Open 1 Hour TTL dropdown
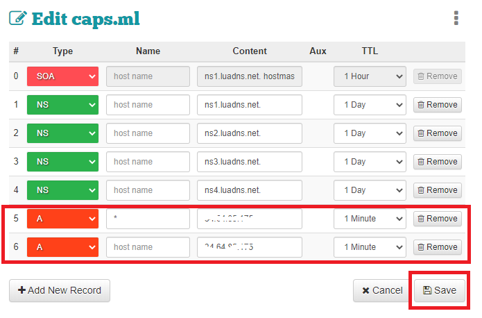This screenshot has height=318, width=482. coord(370,76)
